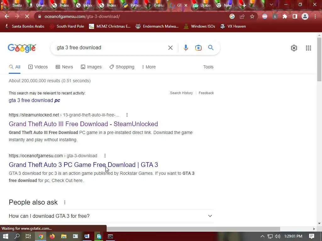Image resolution: width=322 pixels, height=241 pixels.
Task: Close the active GT tab
Action: (186, 5)
